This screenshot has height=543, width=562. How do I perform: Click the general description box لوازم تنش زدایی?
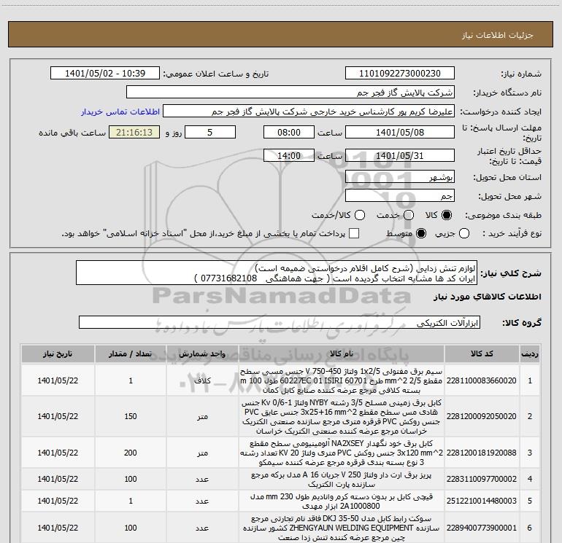(277, 273)
